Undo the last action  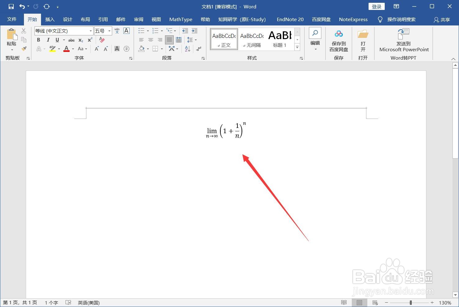click(x=22, y=7)
